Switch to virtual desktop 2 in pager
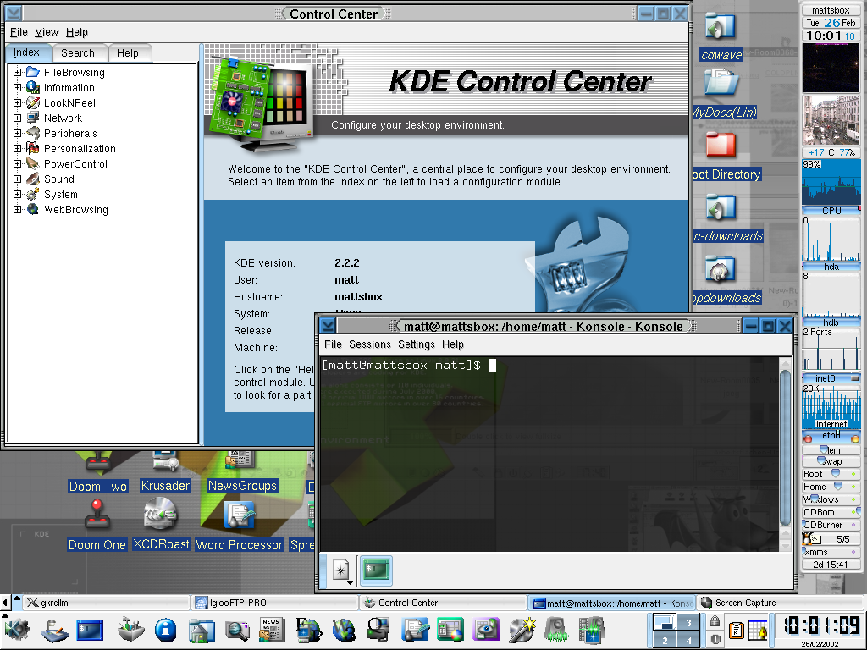The image size is (867, 650). (664, 640)
